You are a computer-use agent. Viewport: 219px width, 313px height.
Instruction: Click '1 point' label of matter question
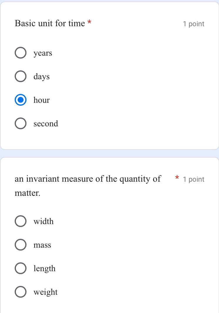[x=193, y=179]
